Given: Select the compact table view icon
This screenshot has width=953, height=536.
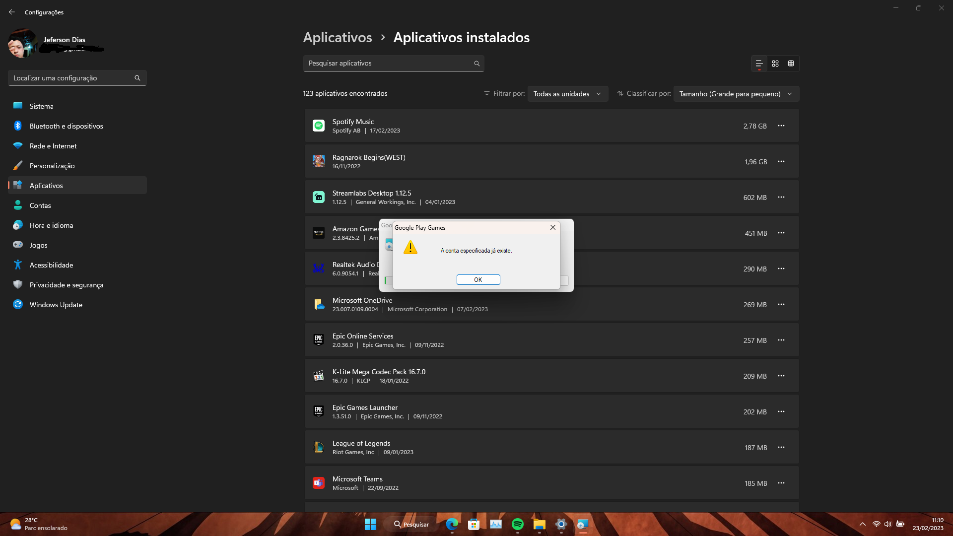Looking at the screenshot, I should coord(791,64).
